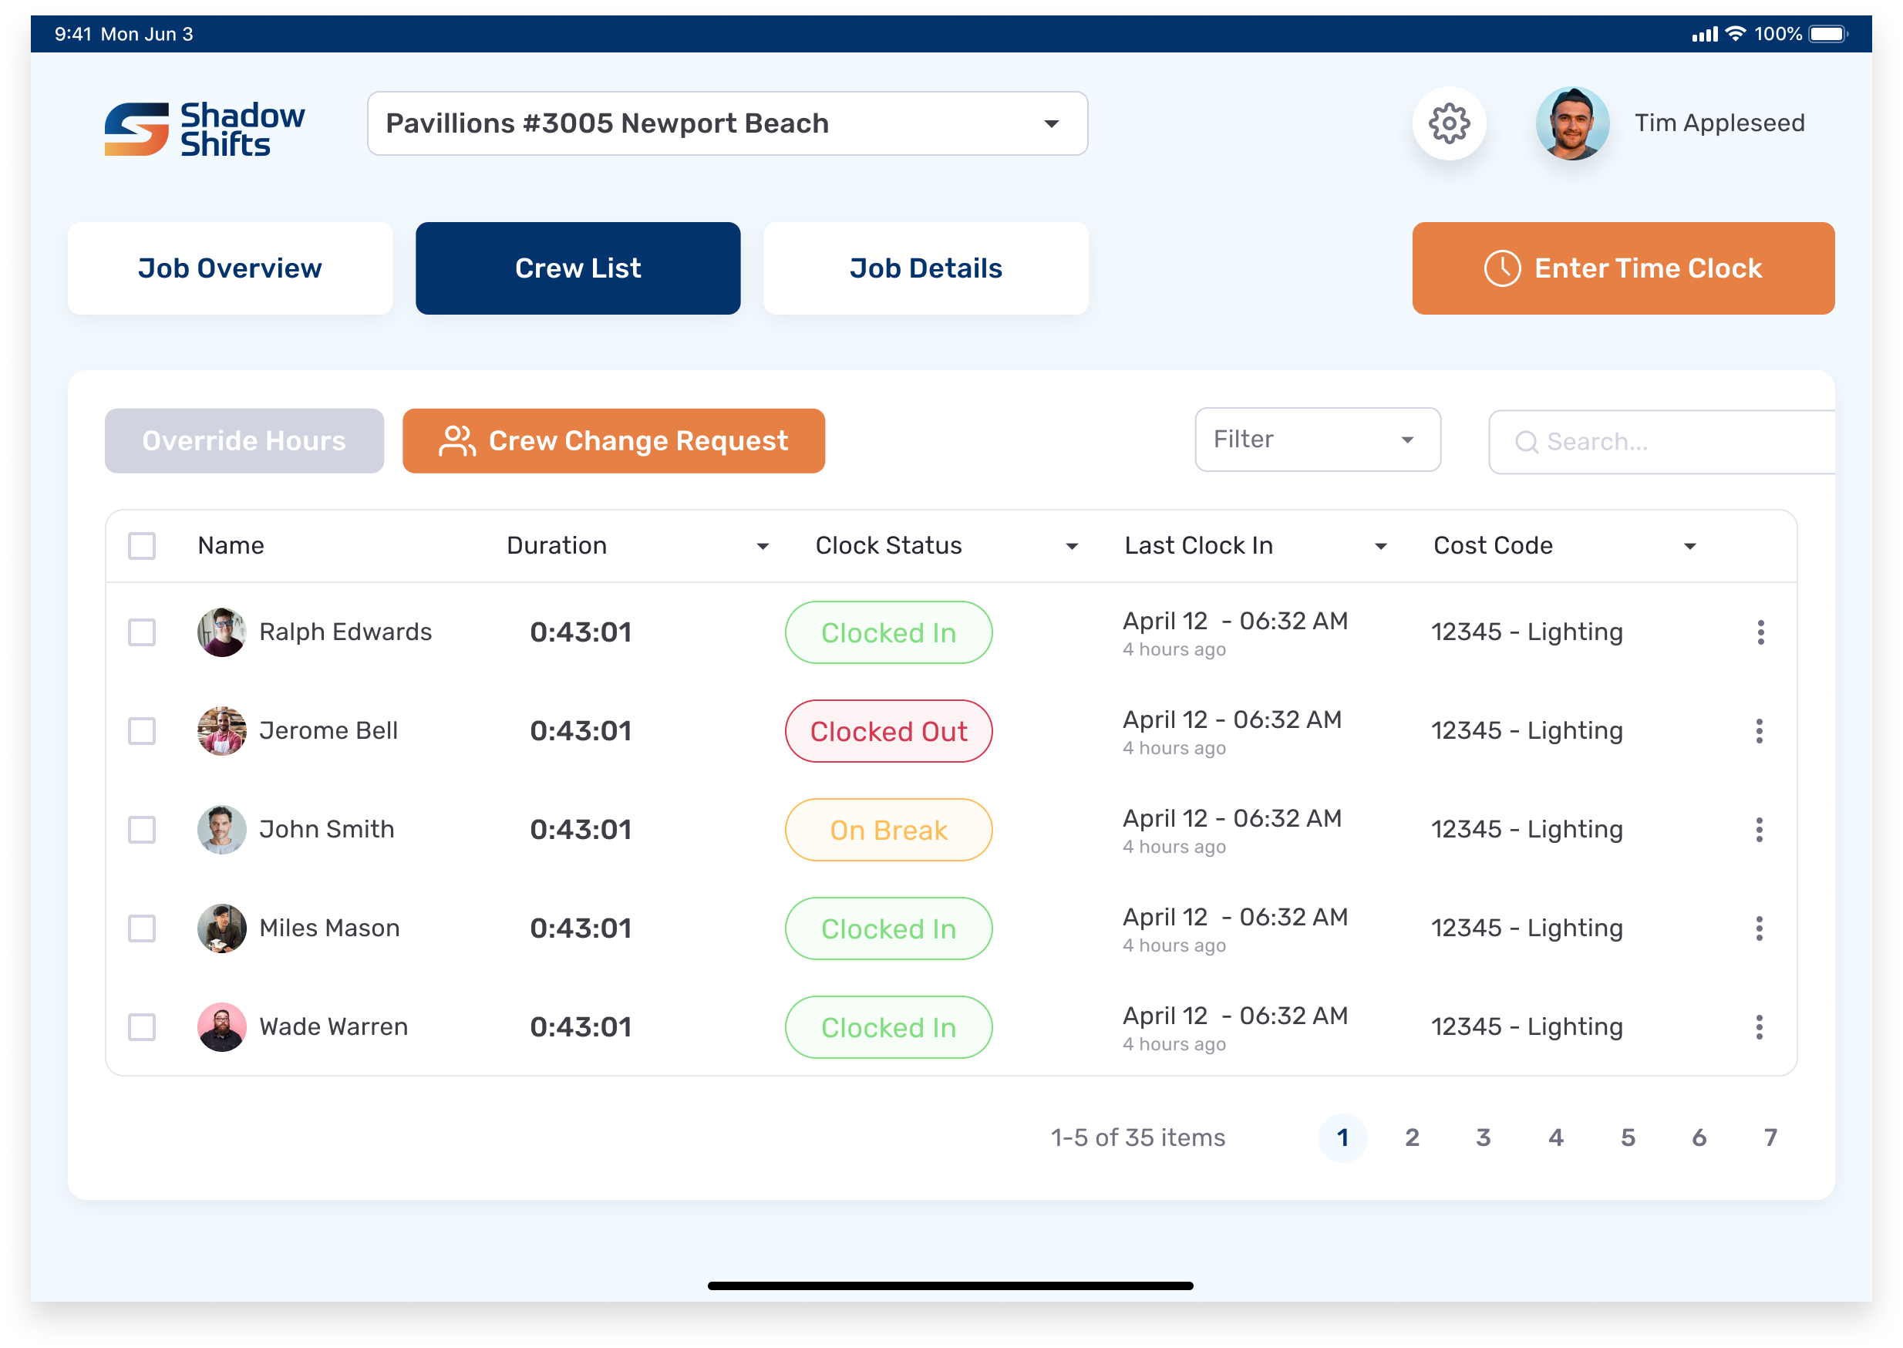Open John Smith row kebab menu
The height and width of the screenshot is (1348, 1903).
(x=1759, y=830)
